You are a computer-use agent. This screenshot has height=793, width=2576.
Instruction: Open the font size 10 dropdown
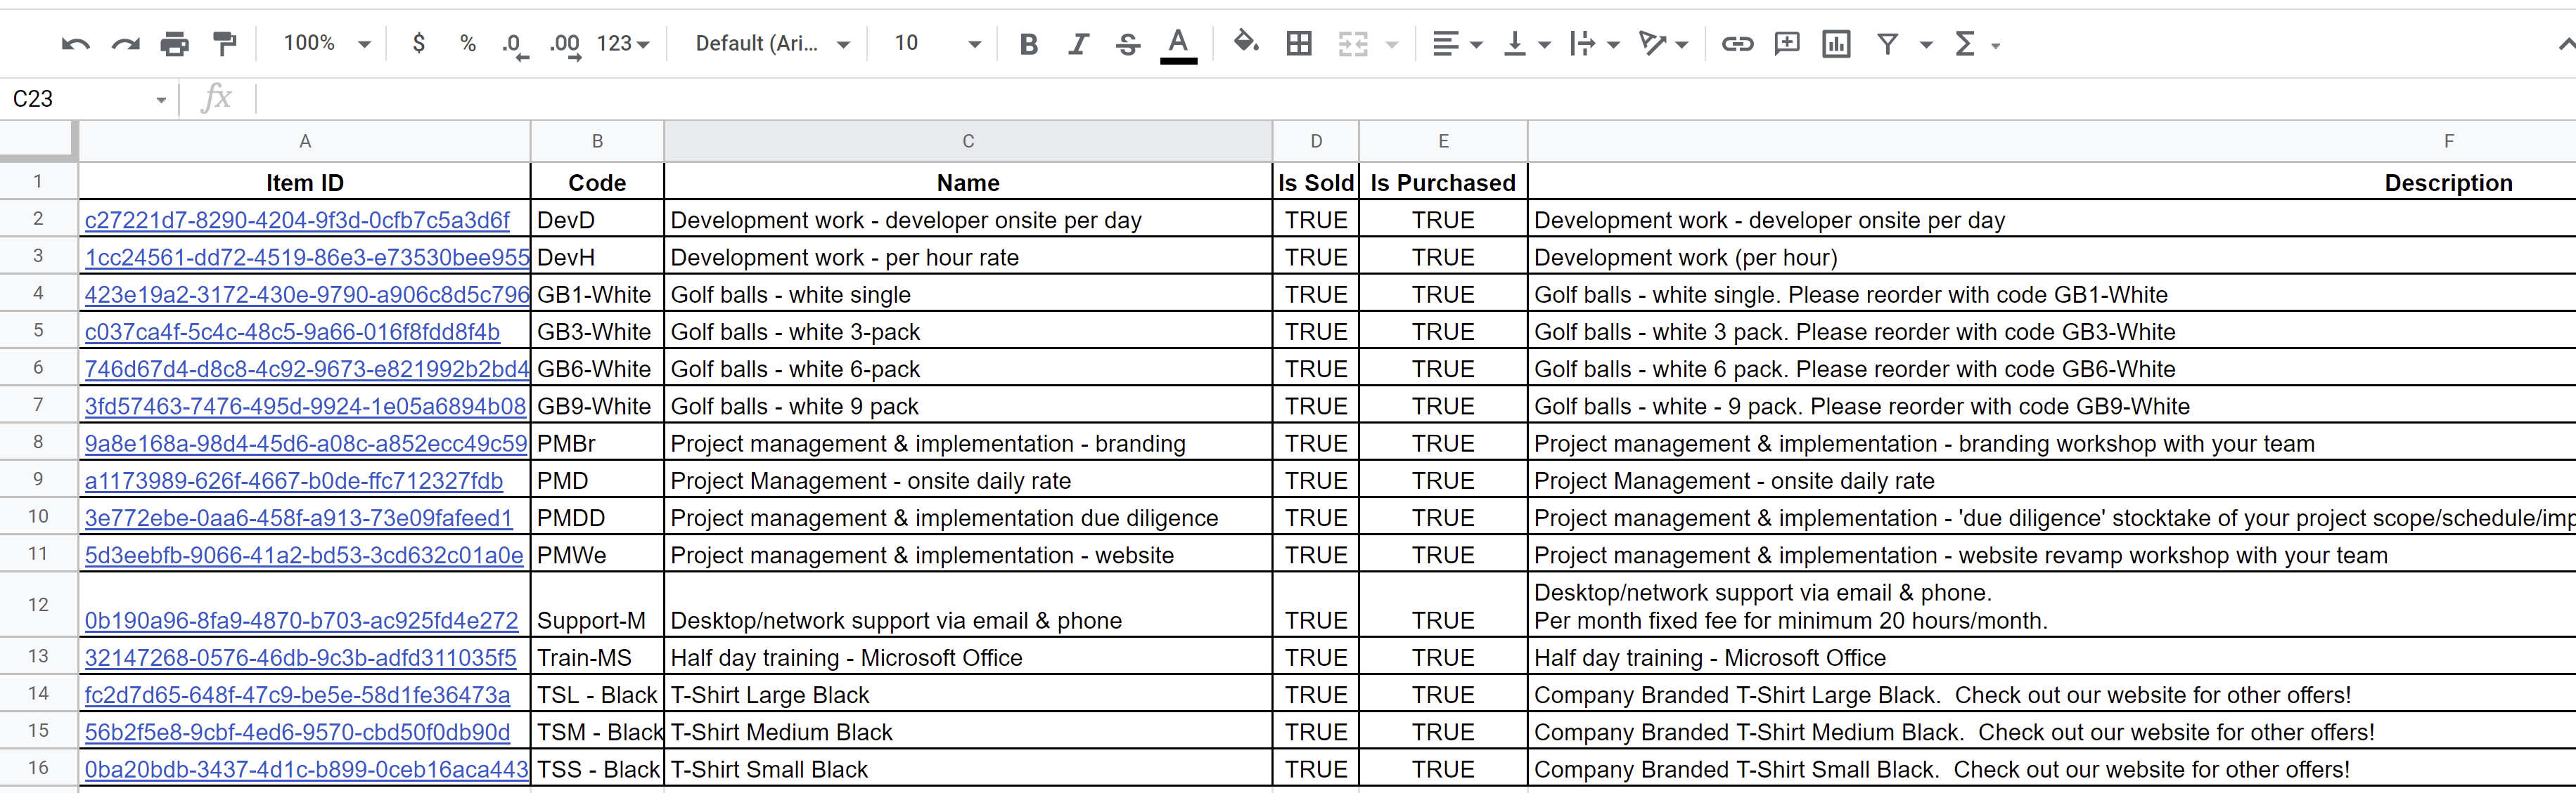[937, 44]
